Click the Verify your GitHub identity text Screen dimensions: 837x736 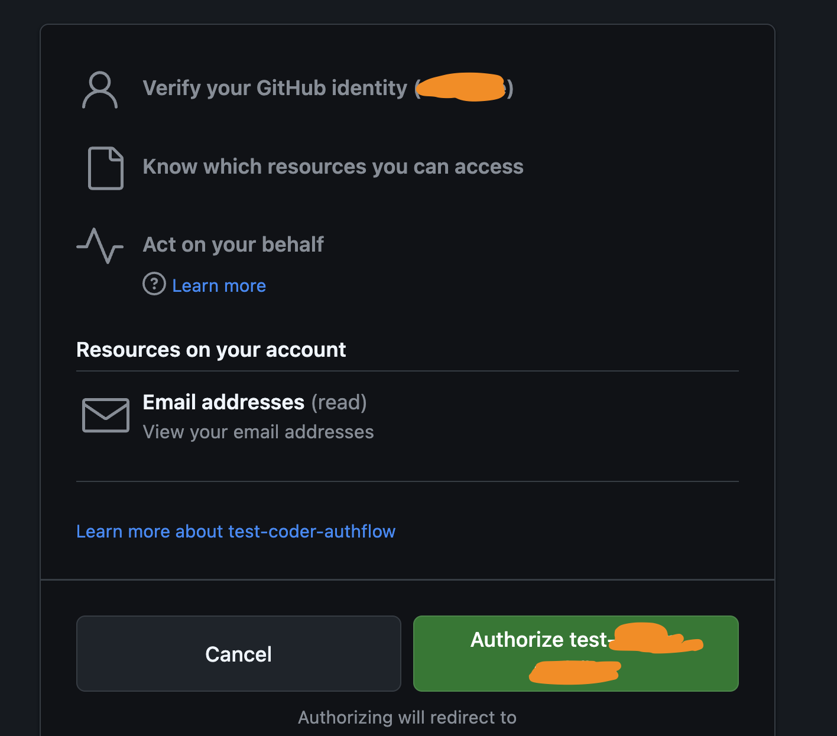tap(275, 88)
